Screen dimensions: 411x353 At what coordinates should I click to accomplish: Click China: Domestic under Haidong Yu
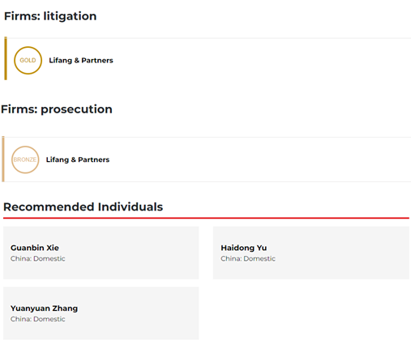pyautogui.click(x=248, y=258)
